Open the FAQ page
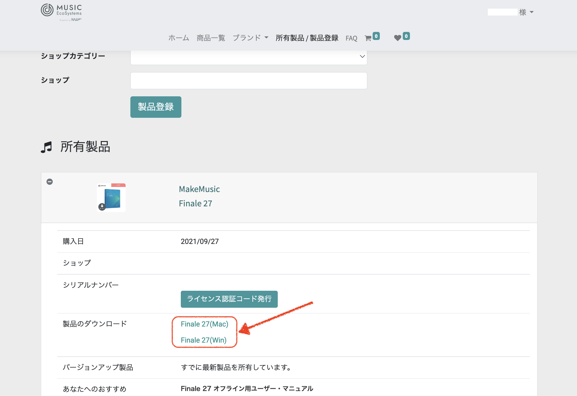577x396 pixels. pos(351,38)
